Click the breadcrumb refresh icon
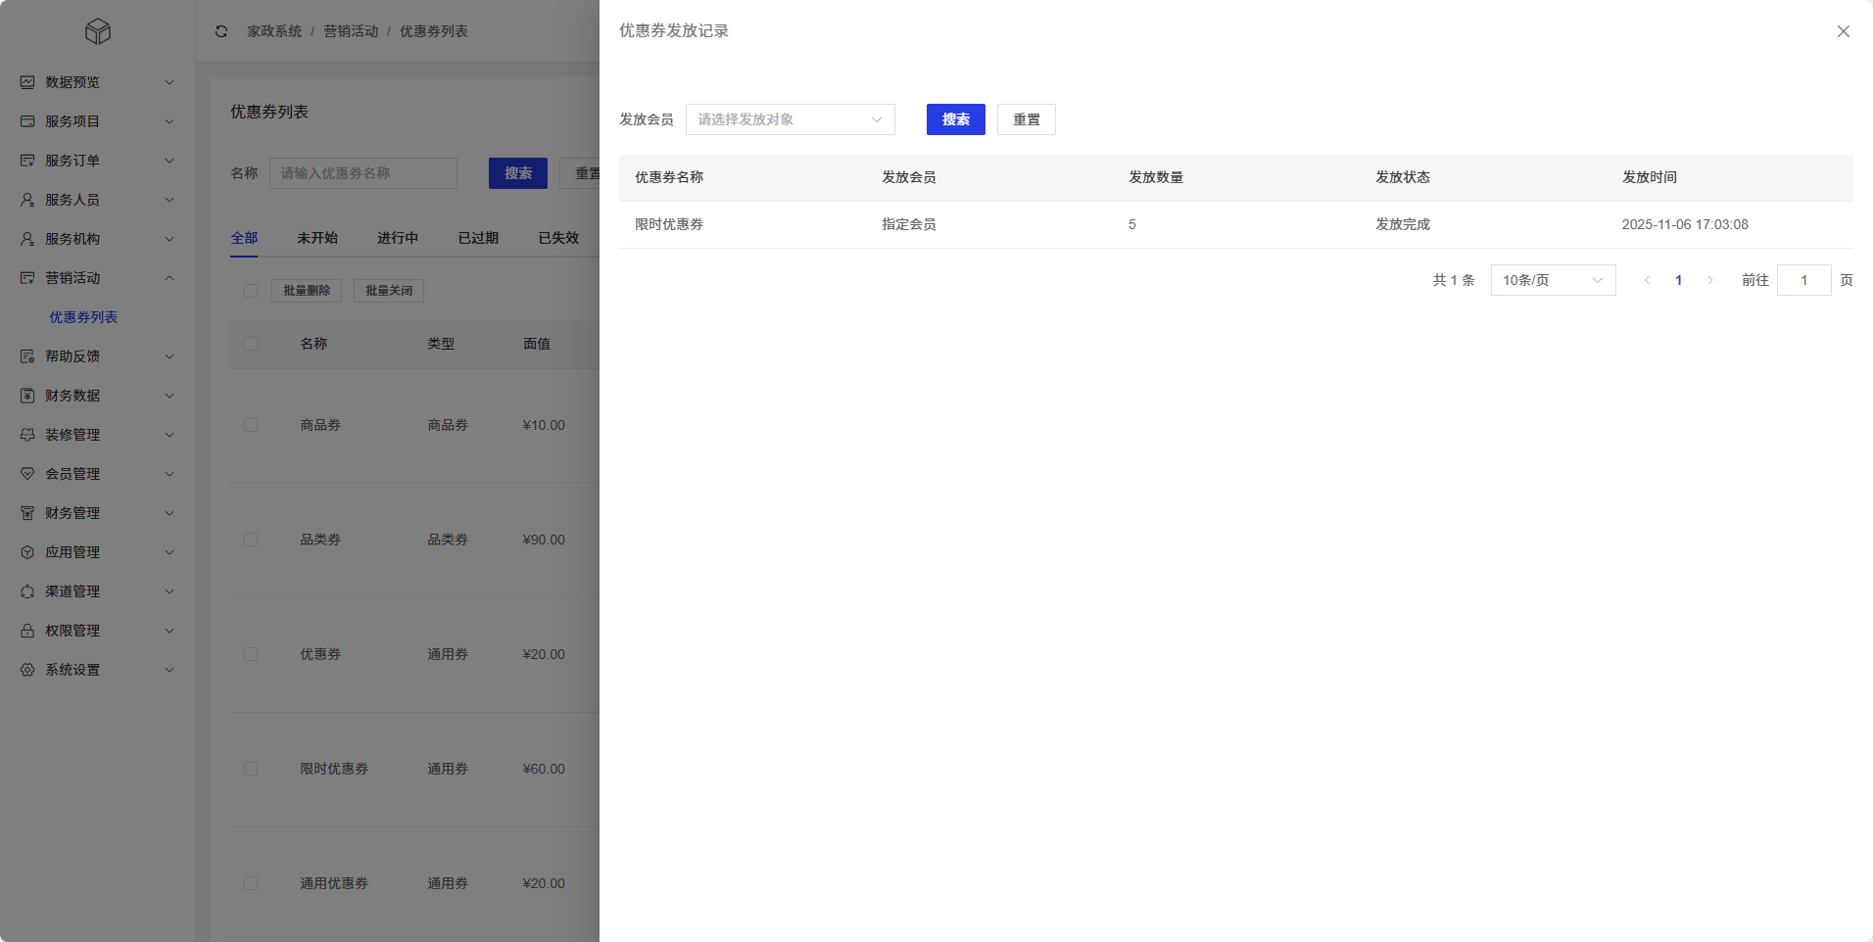 [222, 30]
